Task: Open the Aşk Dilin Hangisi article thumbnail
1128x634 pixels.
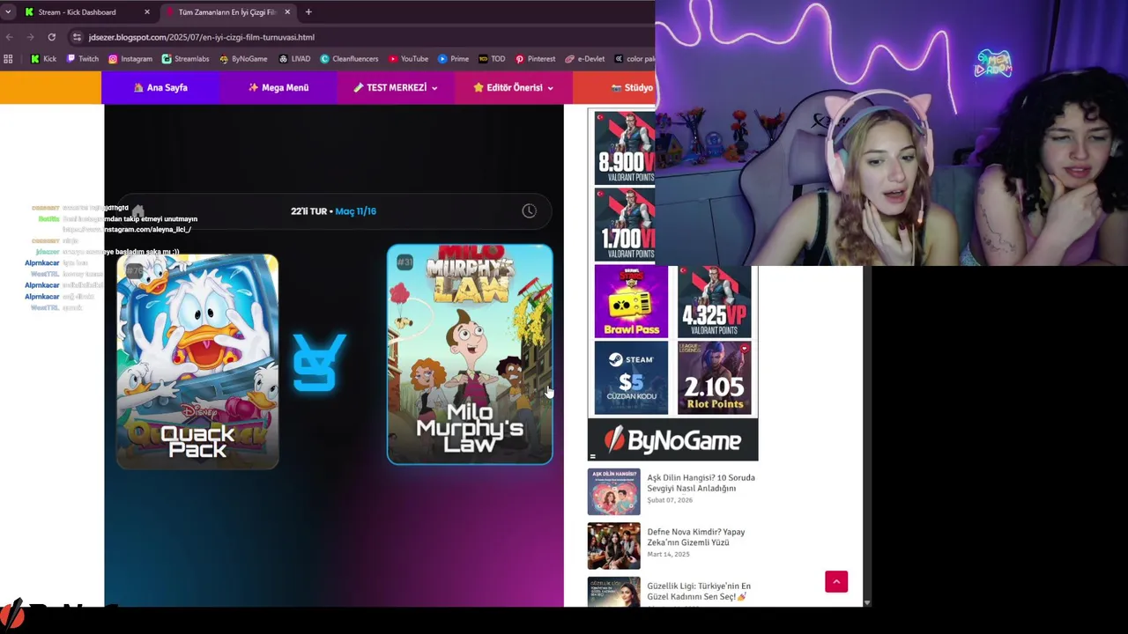Action: [x=614, y=491]
